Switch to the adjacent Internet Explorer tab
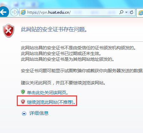 (x=140, y=12)
